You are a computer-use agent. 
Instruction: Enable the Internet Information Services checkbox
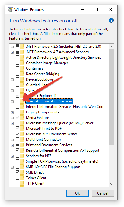(17, 101)
